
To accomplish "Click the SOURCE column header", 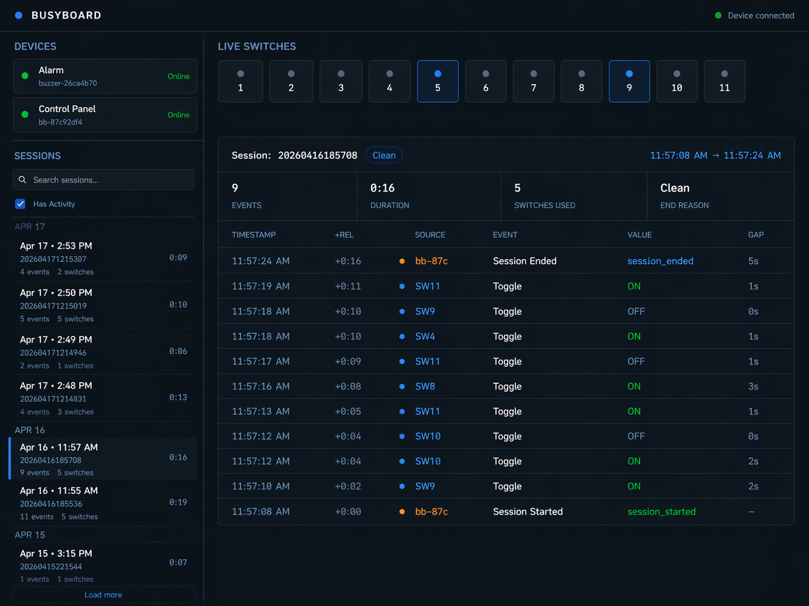I will (x=430, y=235).
